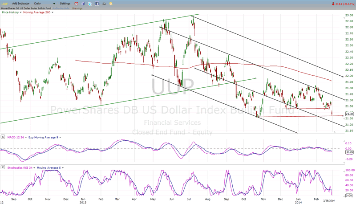Screen dimensions: 356x204
Task: Click the 0.00 Stochastics value label
Action: coord(349,196)
